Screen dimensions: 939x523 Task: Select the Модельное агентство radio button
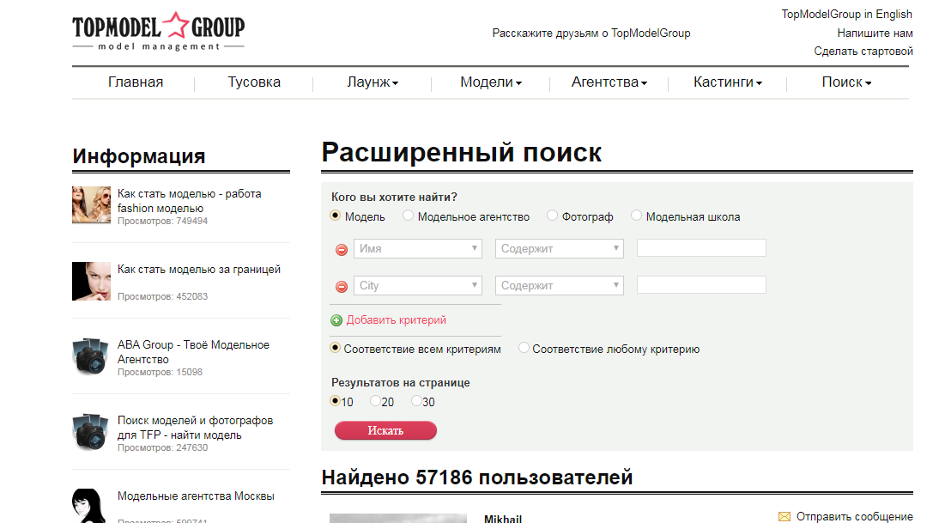pyautogui.click(x=408, y=216)
